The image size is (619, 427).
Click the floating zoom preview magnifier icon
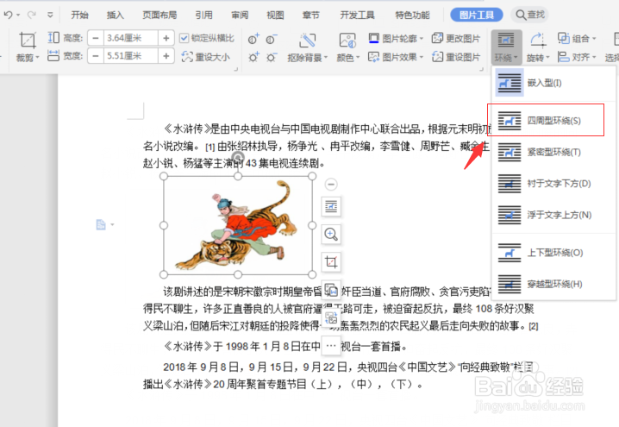331,235
